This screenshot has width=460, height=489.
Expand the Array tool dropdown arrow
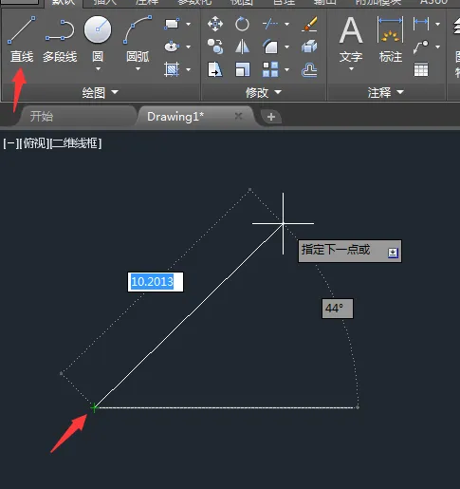[286, 69]
